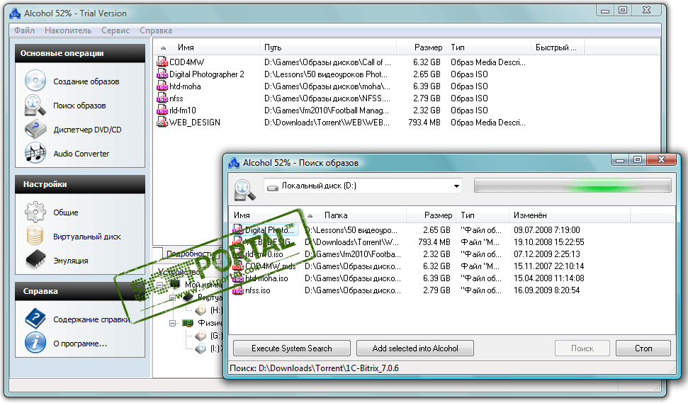
Task: Click the Виртуальный диск stacked discs icon
Action: pos(35,236)
